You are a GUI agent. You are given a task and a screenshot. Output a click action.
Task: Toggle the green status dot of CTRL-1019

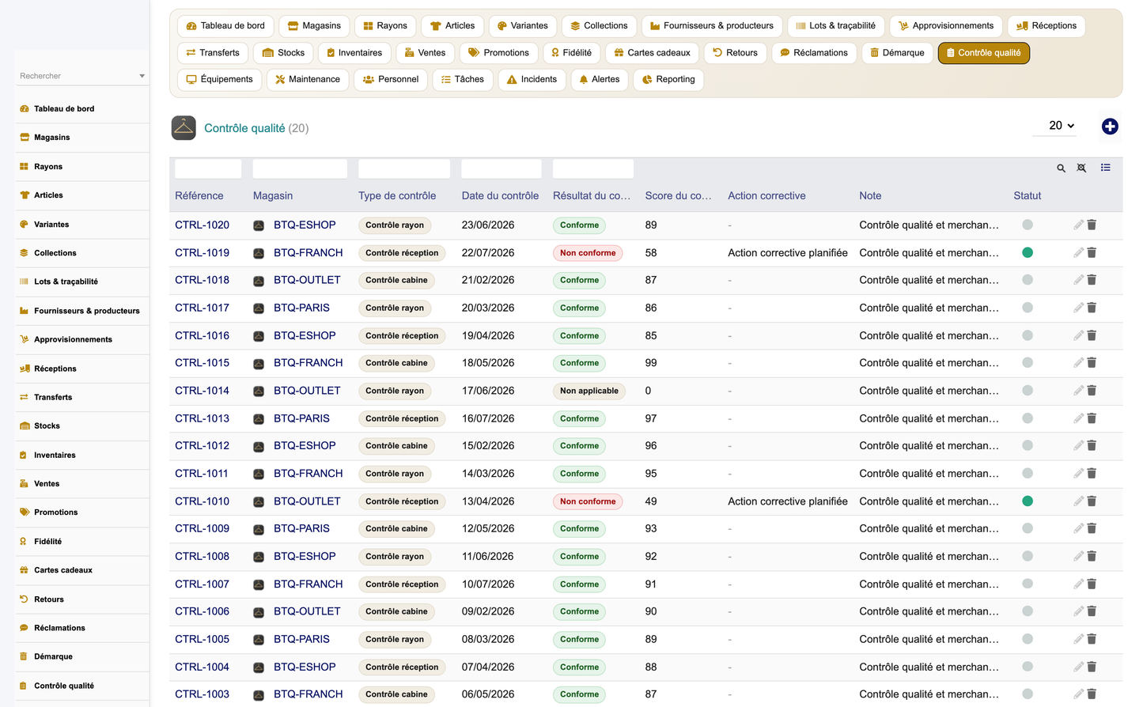pos(1028,252)
